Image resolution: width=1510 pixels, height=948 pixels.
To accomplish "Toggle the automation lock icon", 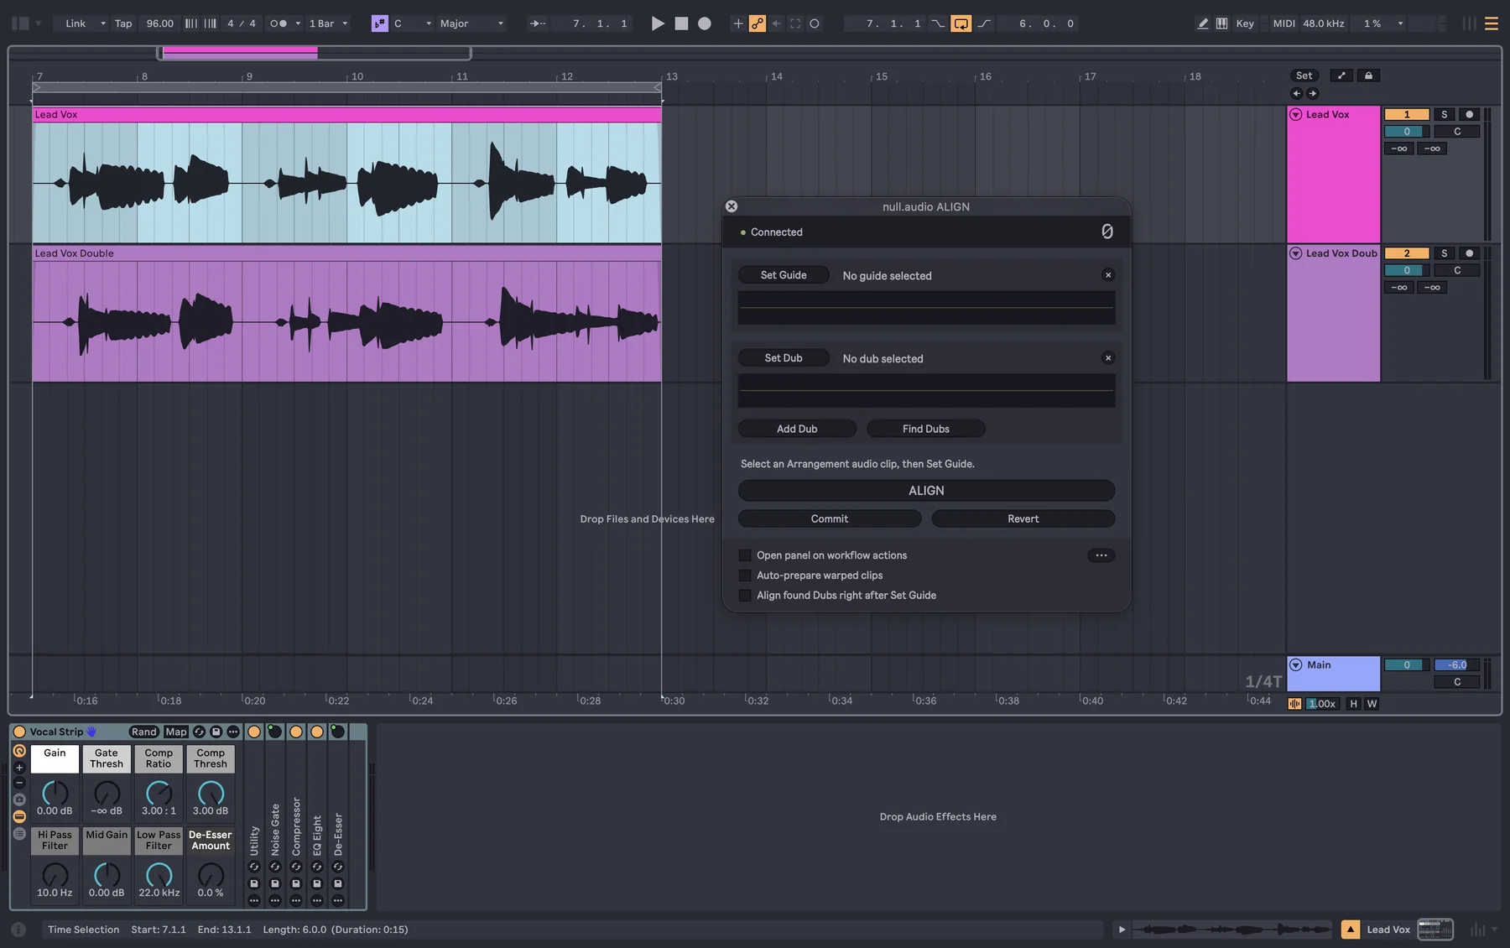I will click(1368, 76).
